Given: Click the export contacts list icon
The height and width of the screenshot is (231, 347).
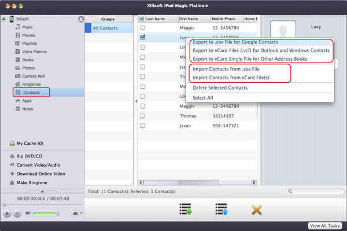Looking at the screenshot, I should click(x=186, y=209).
